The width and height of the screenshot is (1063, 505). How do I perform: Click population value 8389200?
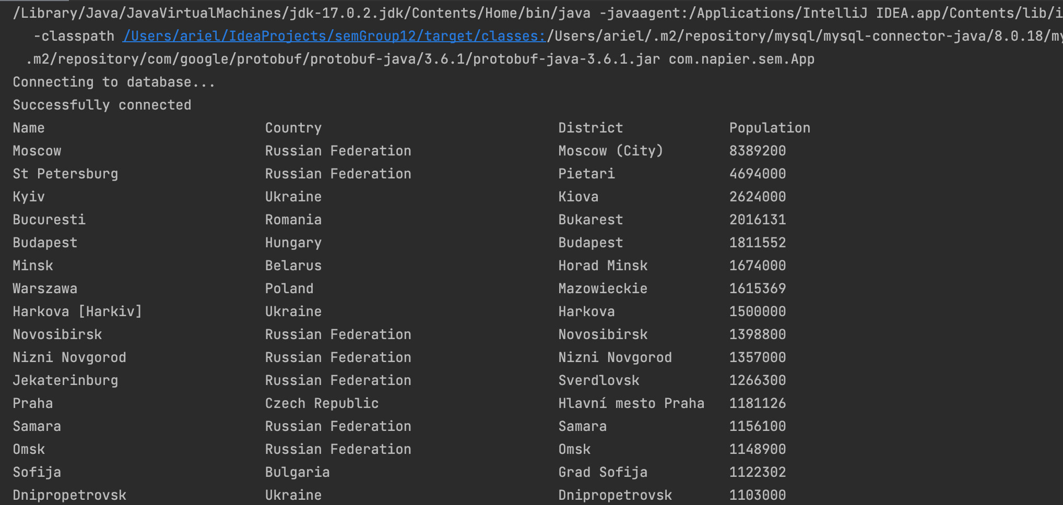click(758, 151)
